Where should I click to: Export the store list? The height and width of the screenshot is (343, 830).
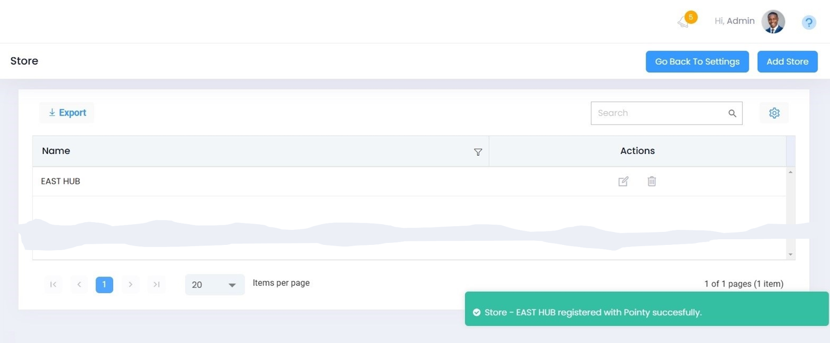pyautogui.click(x=67, y=113)
